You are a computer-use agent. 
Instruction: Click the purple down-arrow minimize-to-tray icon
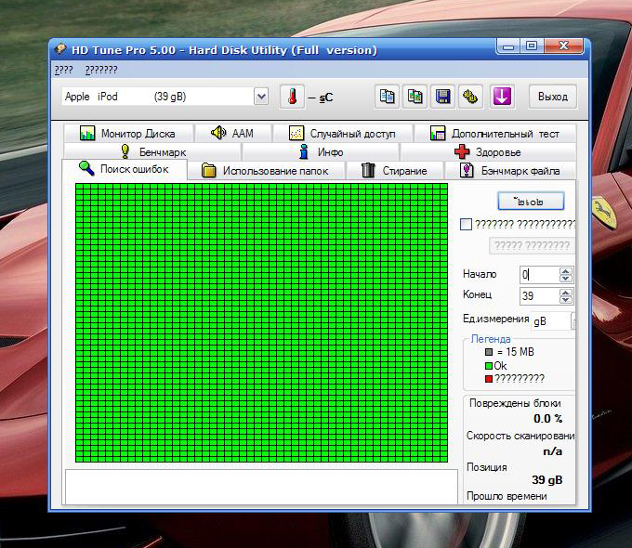502,97
